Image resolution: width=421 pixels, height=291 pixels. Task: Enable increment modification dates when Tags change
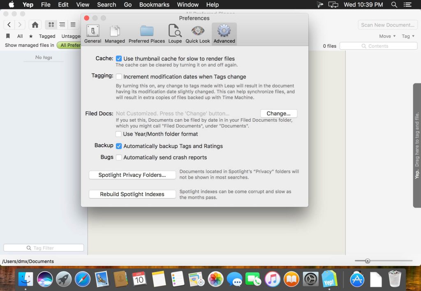(x=119, y=76)
